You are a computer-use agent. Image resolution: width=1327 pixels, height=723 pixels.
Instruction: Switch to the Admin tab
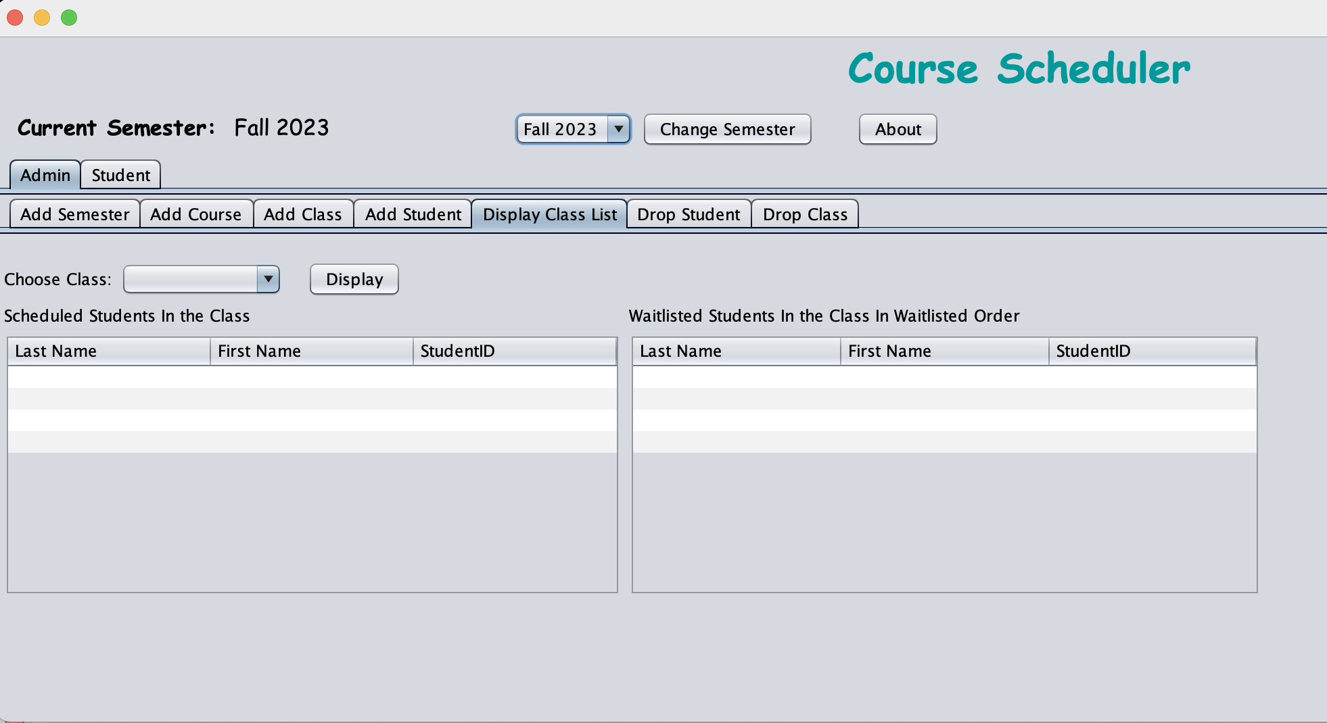[45, 175]
